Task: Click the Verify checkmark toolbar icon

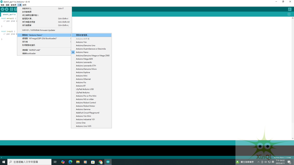Action: pos(2,9)
